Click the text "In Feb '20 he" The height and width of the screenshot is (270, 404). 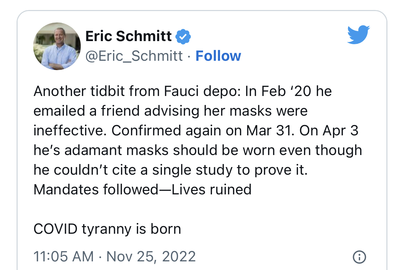[x=288, y=91]
